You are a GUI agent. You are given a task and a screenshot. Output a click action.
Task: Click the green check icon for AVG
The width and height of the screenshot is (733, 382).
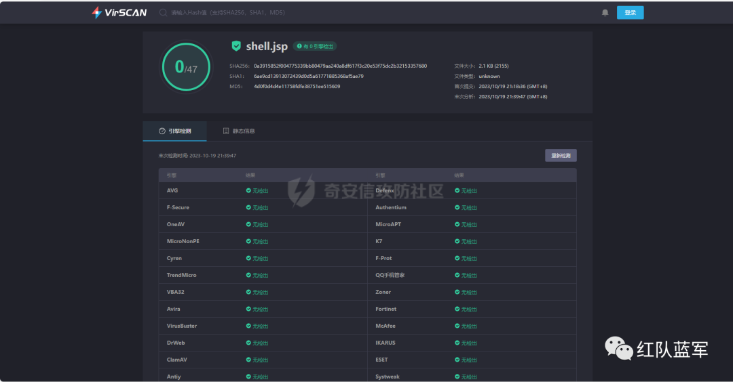(248, 190)
